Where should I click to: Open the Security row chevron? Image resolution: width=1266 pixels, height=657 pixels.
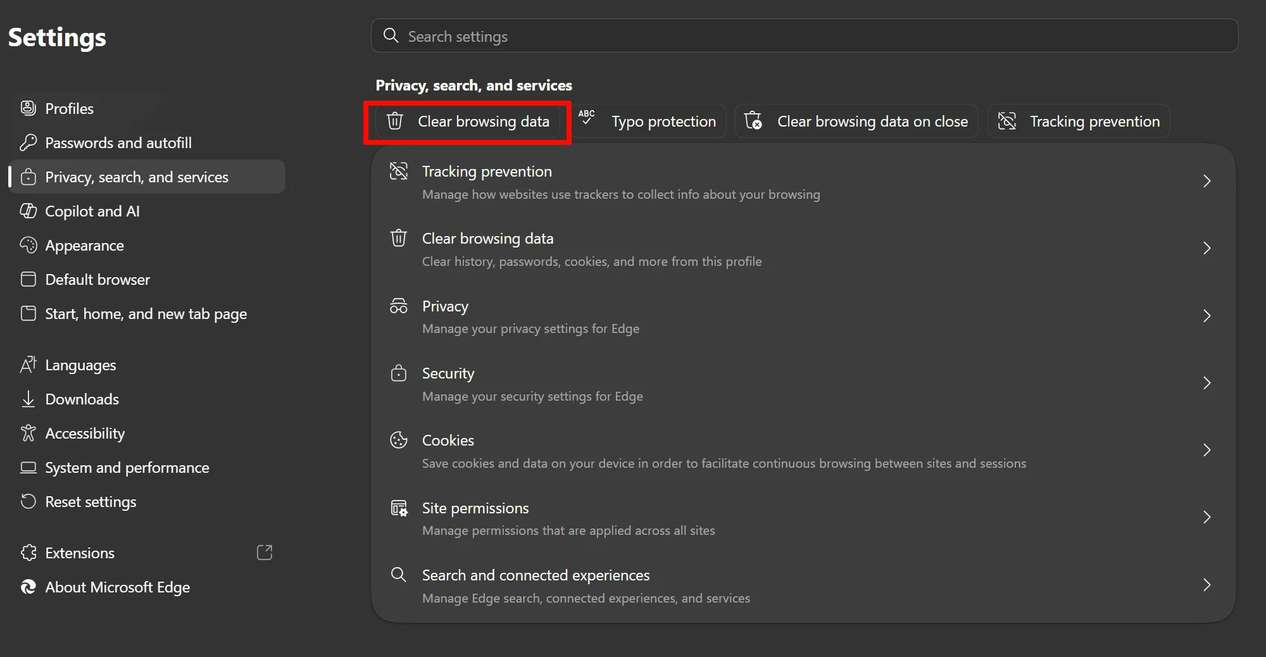click(x=1207, y=383)
